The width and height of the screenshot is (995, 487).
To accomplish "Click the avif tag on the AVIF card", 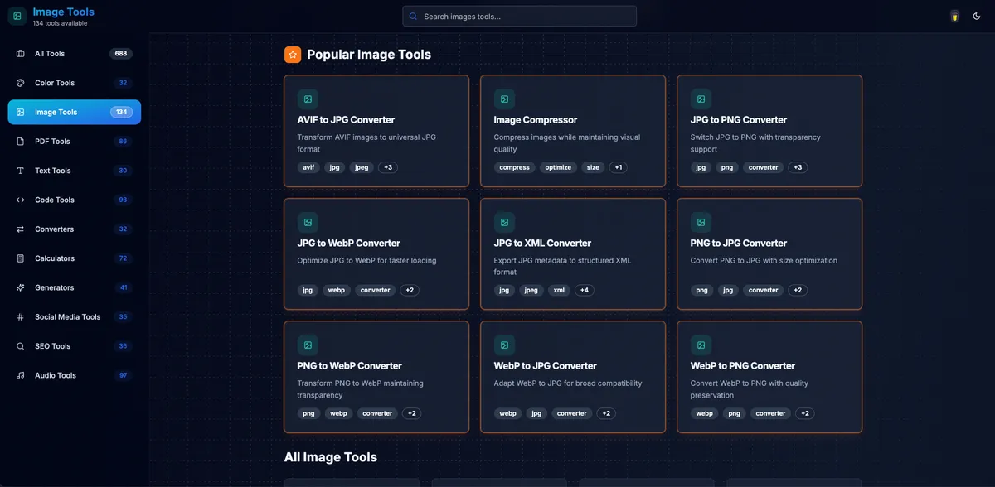I will (308, 167).
